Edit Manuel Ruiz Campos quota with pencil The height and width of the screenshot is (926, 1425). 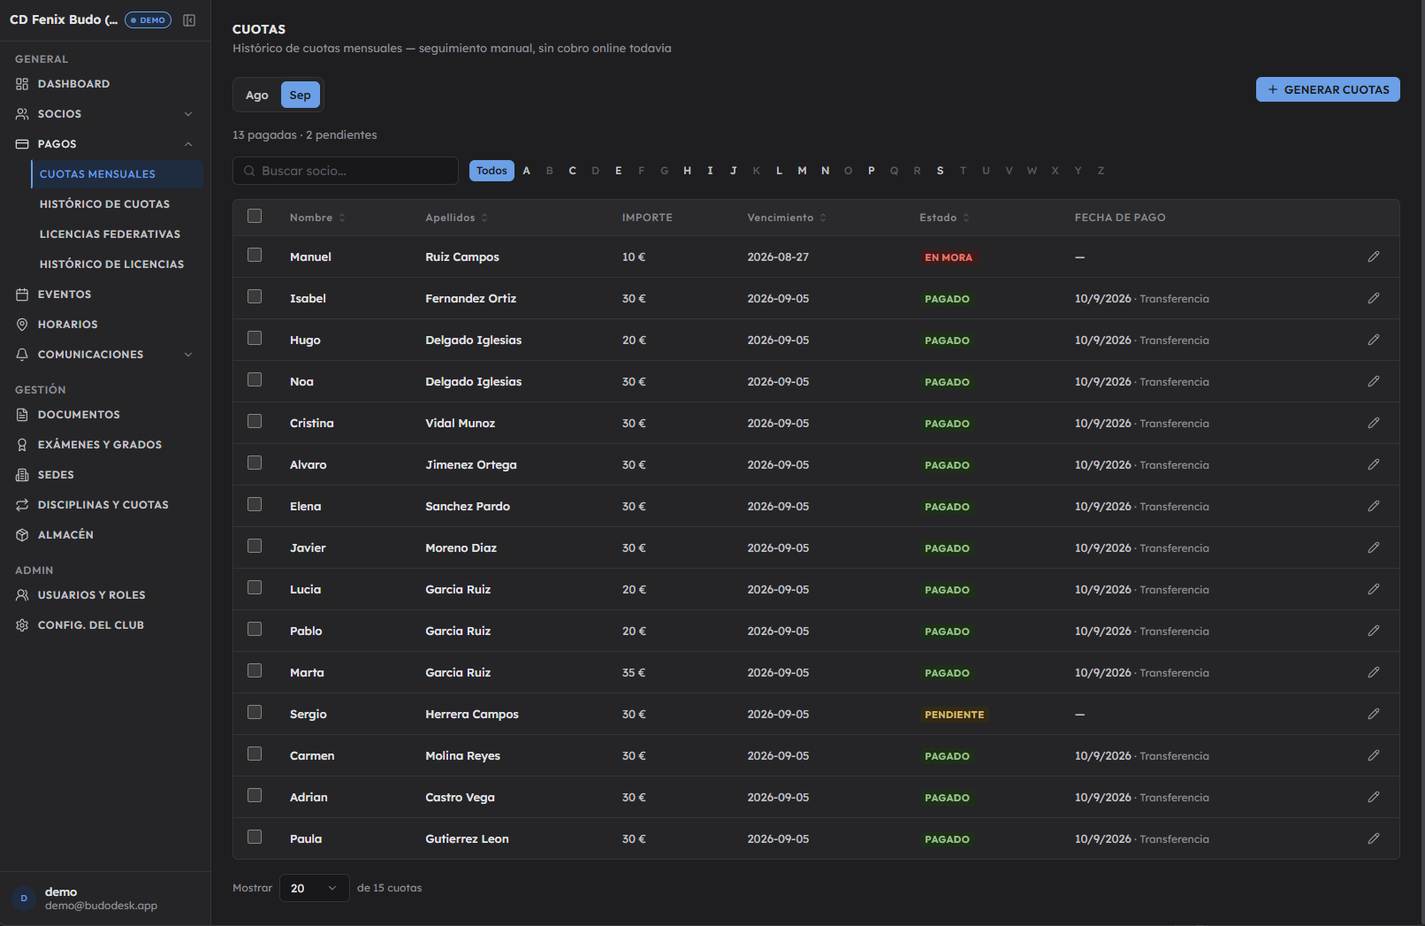[1374, 256]
